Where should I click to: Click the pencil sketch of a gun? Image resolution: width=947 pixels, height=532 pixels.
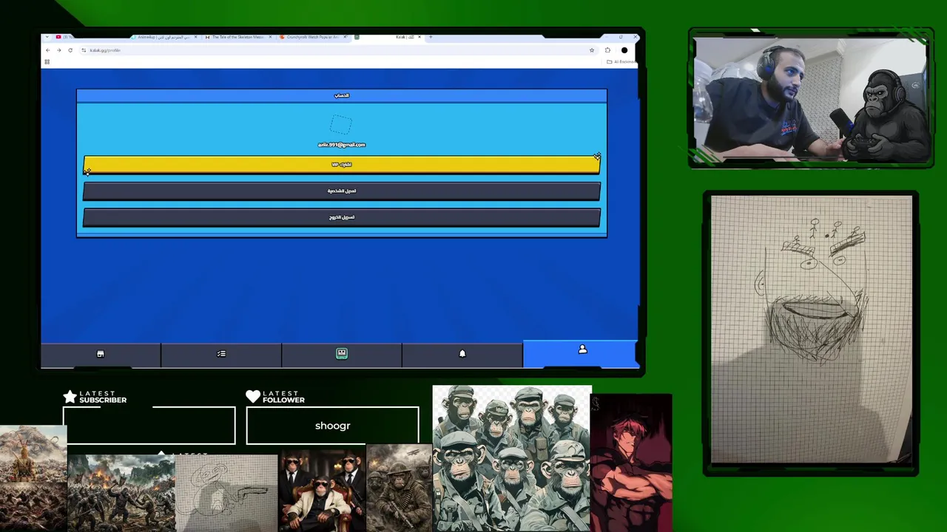click(x=227, y=493)
